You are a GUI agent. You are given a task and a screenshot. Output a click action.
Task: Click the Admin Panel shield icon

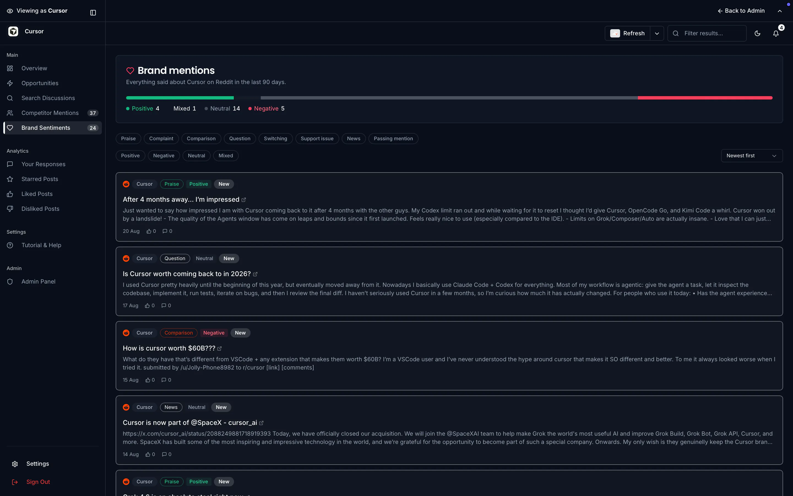point(10,282)
